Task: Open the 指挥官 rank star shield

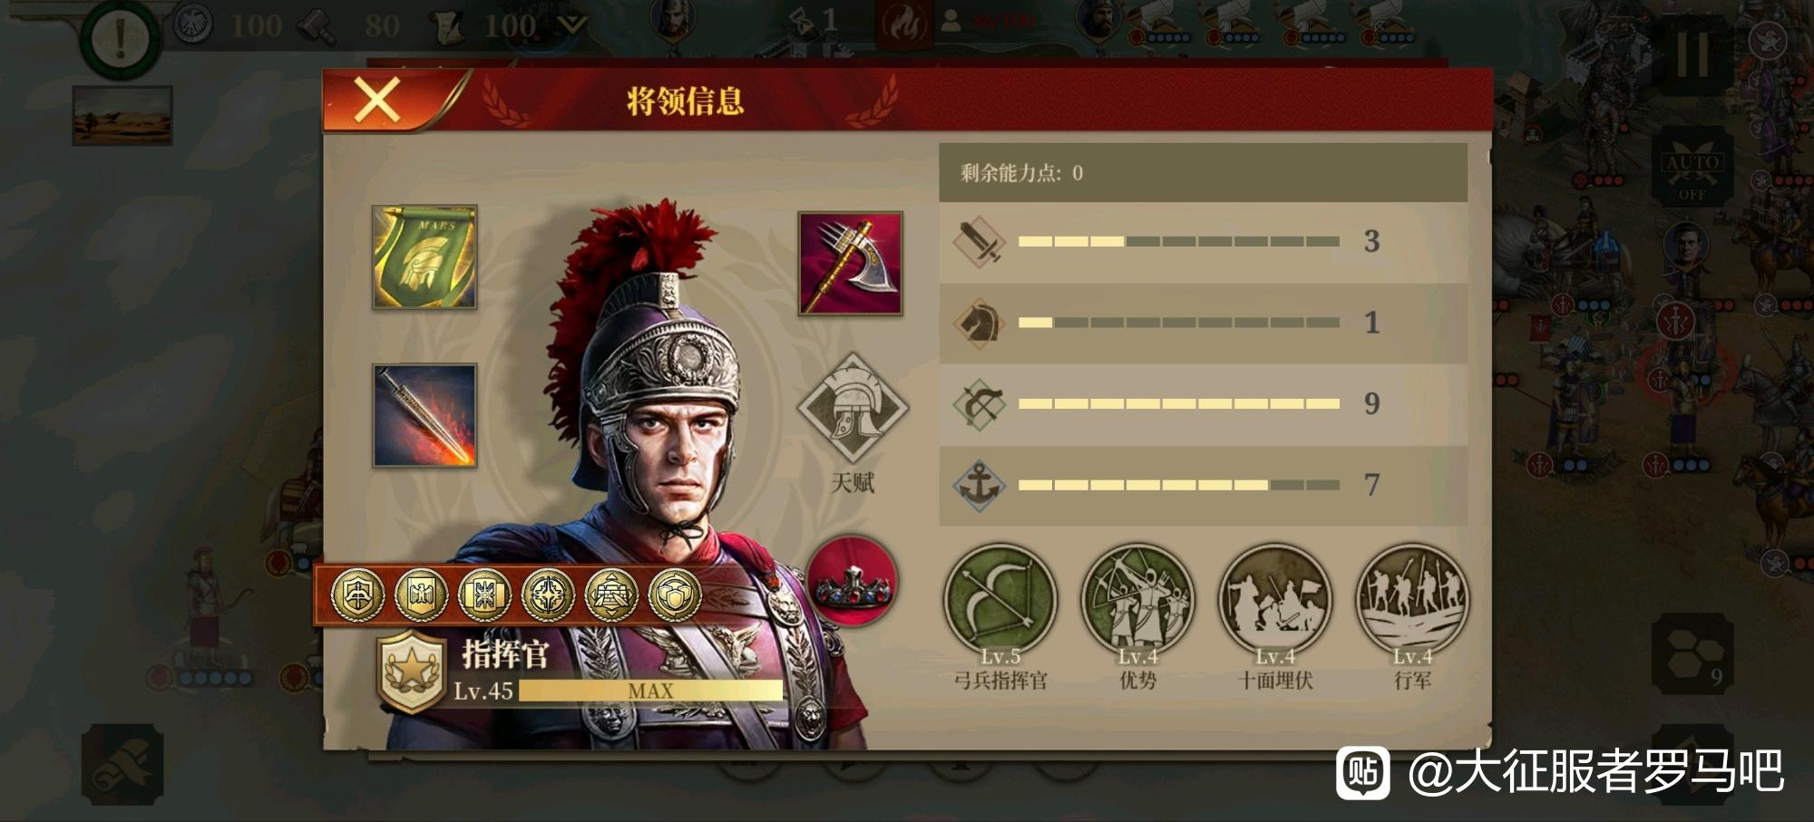Action: pyautogui.click(x=413, y=671)
